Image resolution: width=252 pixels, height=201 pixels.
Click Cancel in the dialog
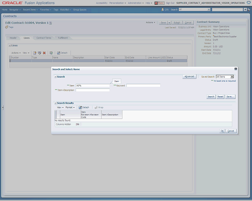coord(231,131)
